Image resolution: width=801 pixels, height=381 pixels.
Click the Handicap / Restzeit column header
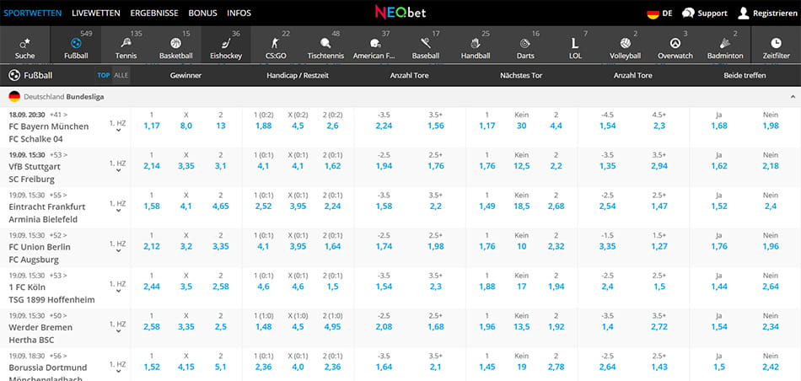tap(298, 76)
